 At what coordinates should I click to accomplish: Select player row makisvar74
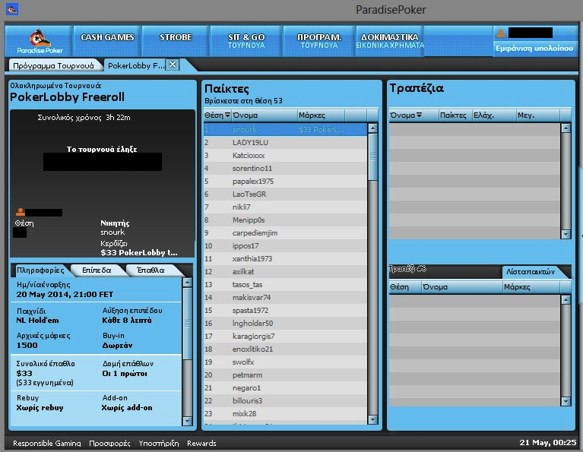(285, 298)
